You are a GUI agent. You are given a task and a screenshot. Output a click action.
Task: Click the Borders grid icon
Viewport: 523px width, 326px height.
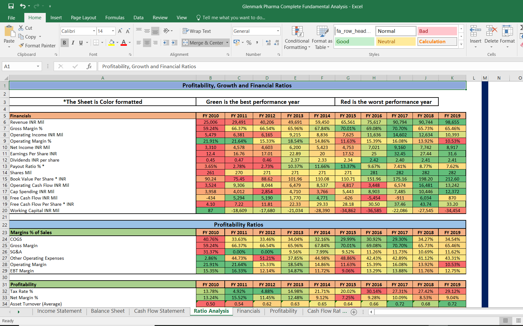(x=96, y=43)
